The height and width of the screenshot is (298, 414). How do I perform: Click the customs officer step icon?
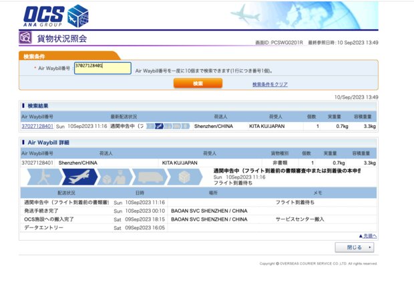tap(114, 177)
